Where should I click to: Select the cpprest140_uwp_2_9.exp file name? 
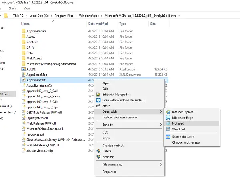[43, 96]
